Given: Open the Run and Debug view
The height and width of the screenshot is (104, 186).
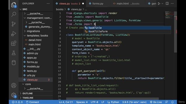Looking at the screenshot, I should pyautogui.click(x=14, y=34).
